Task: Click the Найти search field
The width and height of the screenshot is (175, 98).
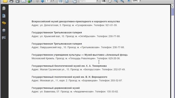Action: click(x=88, y=1)
